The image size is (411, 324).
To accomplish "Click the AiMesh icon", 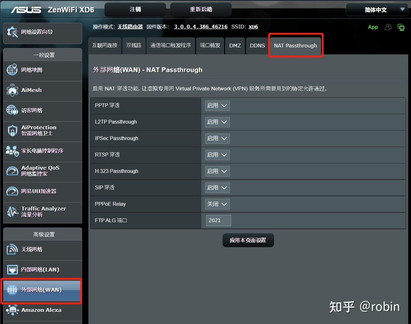I will 12,90.
